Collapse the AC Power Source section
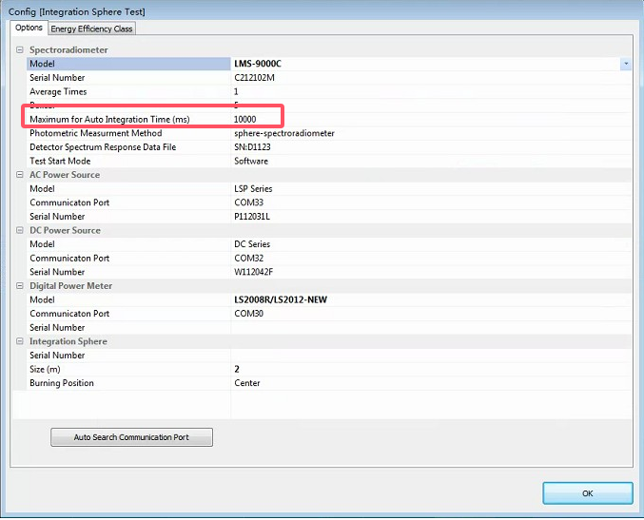 click(20, 175)
